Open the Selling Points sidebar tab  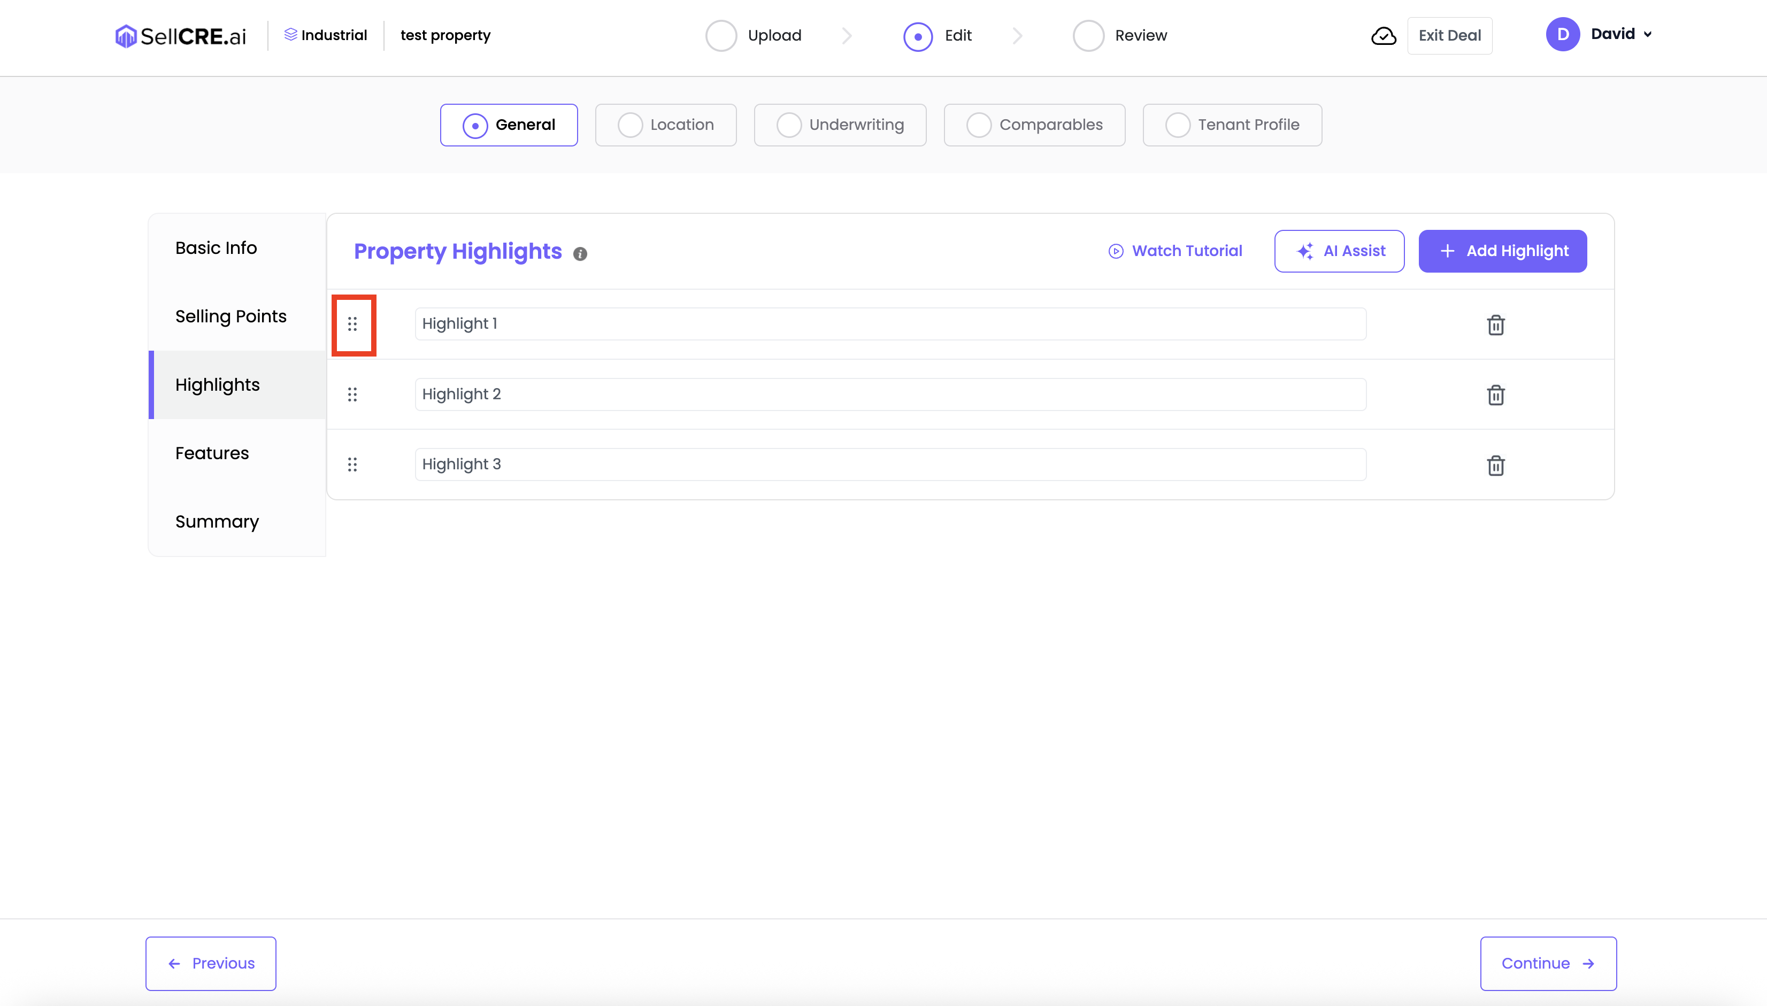coord(231,316)
